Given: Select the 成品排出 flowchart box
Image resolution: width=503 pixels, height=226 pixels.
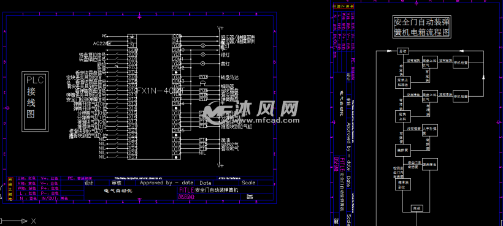Looking at the screenshot, I should (430, 165).
